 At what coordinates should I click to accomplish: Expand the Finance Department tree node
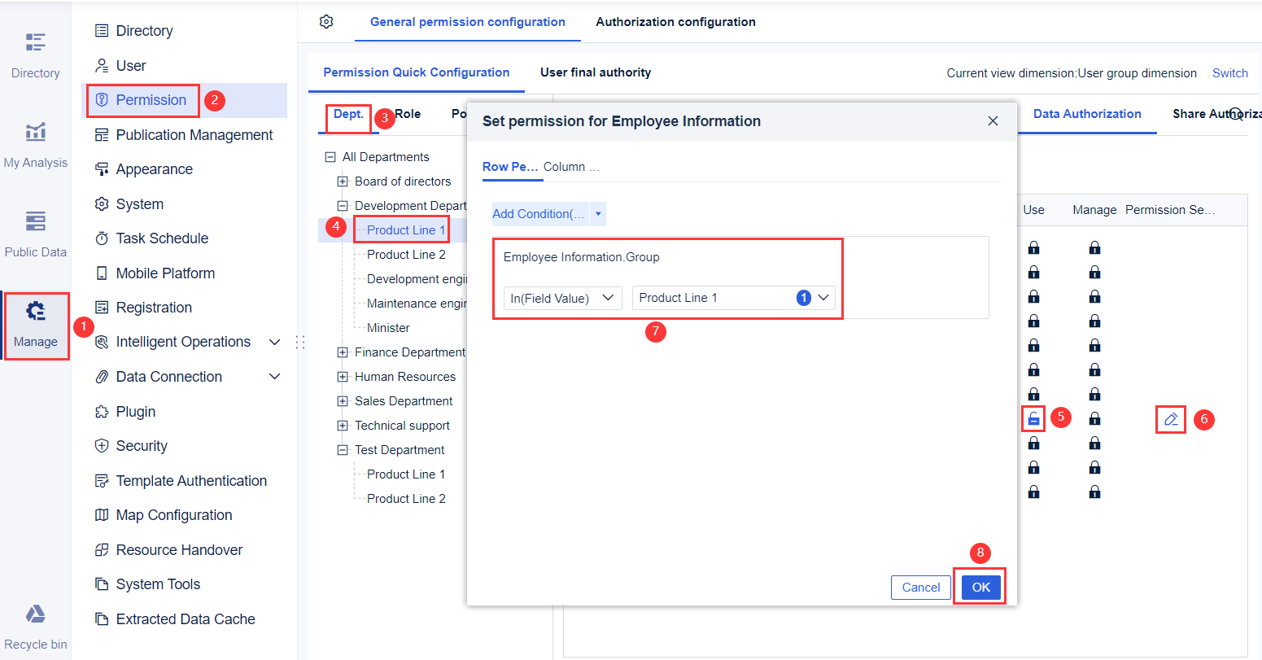[343, 352]
